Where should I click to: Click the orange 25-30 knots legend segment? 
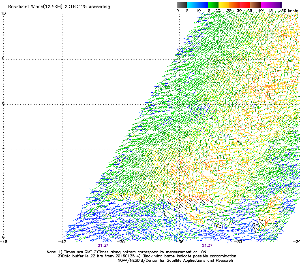point(234,5)
